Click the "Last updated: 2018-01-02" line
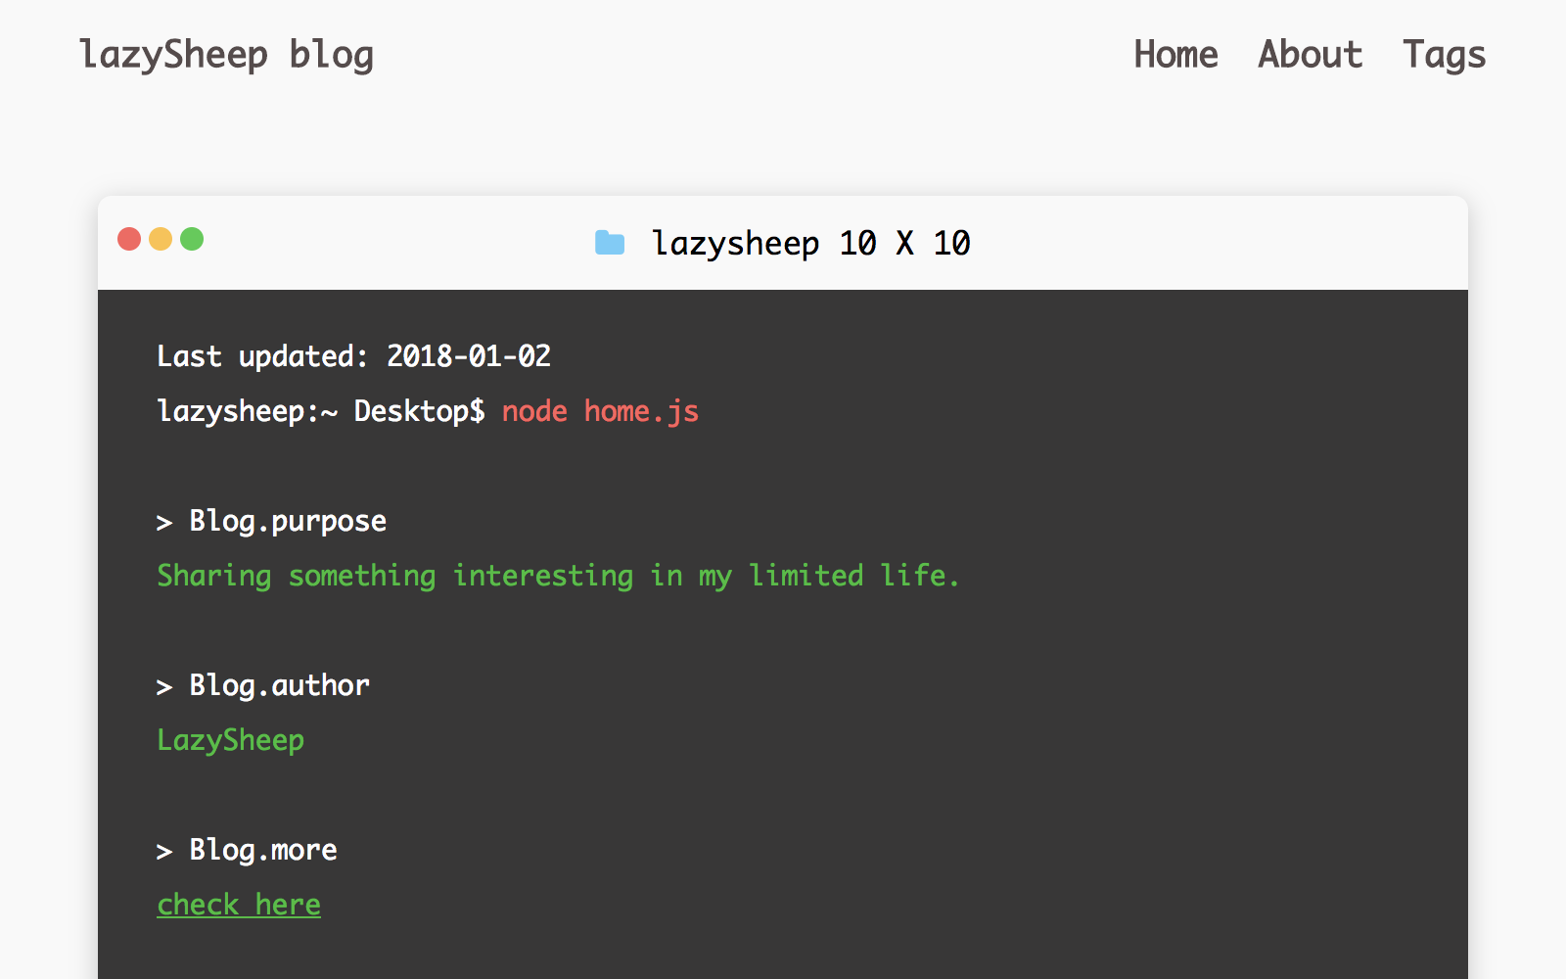The image size is (1566, 979). coord(353,356)
